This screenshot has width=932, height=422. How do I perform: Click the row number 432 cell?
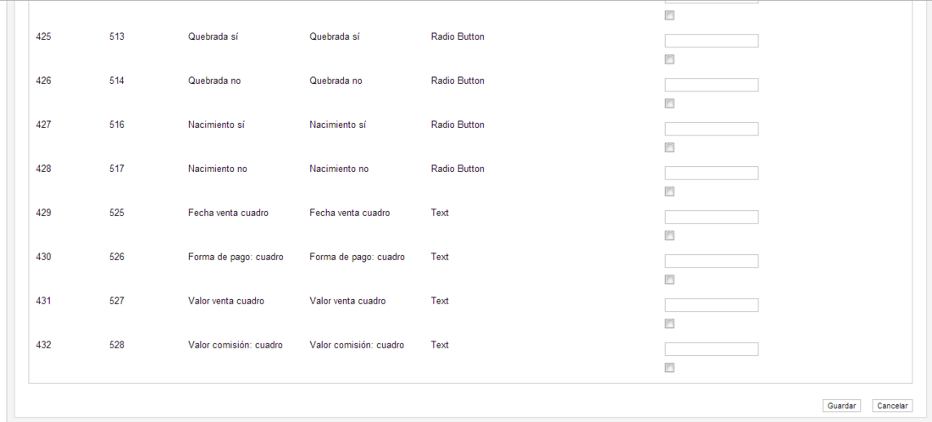(x=43, y=345)
